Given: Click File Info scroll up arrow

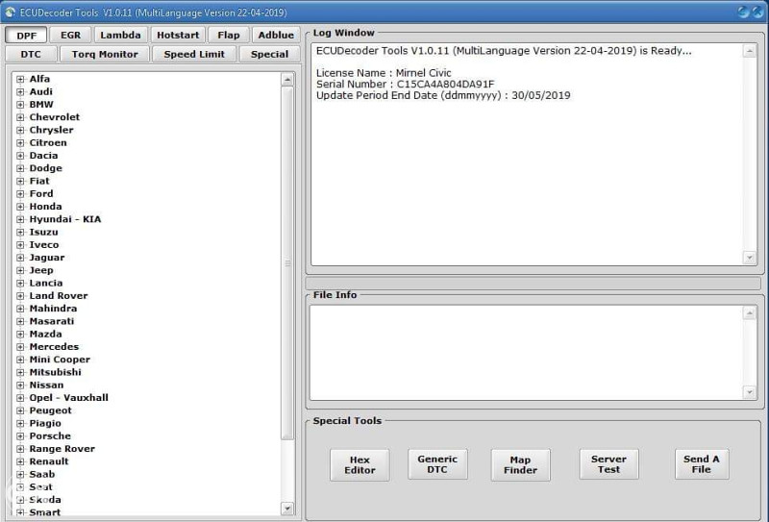Looking at the screenshot, I should click(x=749, y=313).
